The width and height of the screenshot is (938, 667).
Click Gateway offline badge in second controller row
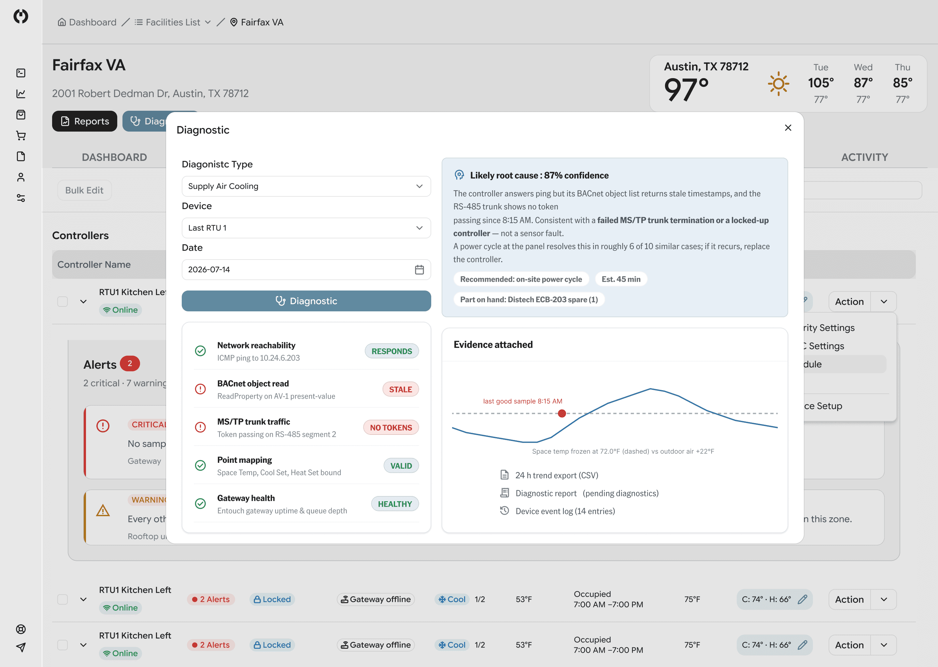click(x=376, y=599)
